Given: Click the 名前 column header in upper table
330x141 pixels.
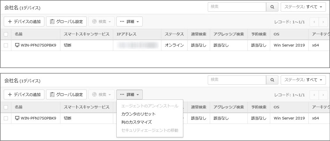Looking at the screenshot, I should tap(18, 34).
